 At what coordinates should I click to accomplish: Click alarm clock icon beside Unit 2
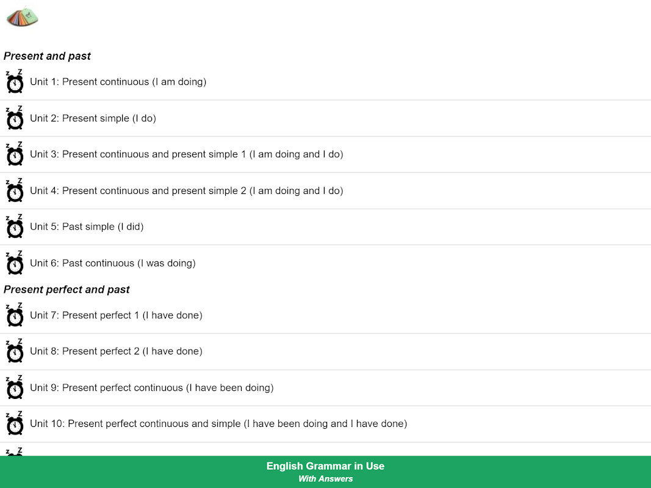click(x=15, y=118)
